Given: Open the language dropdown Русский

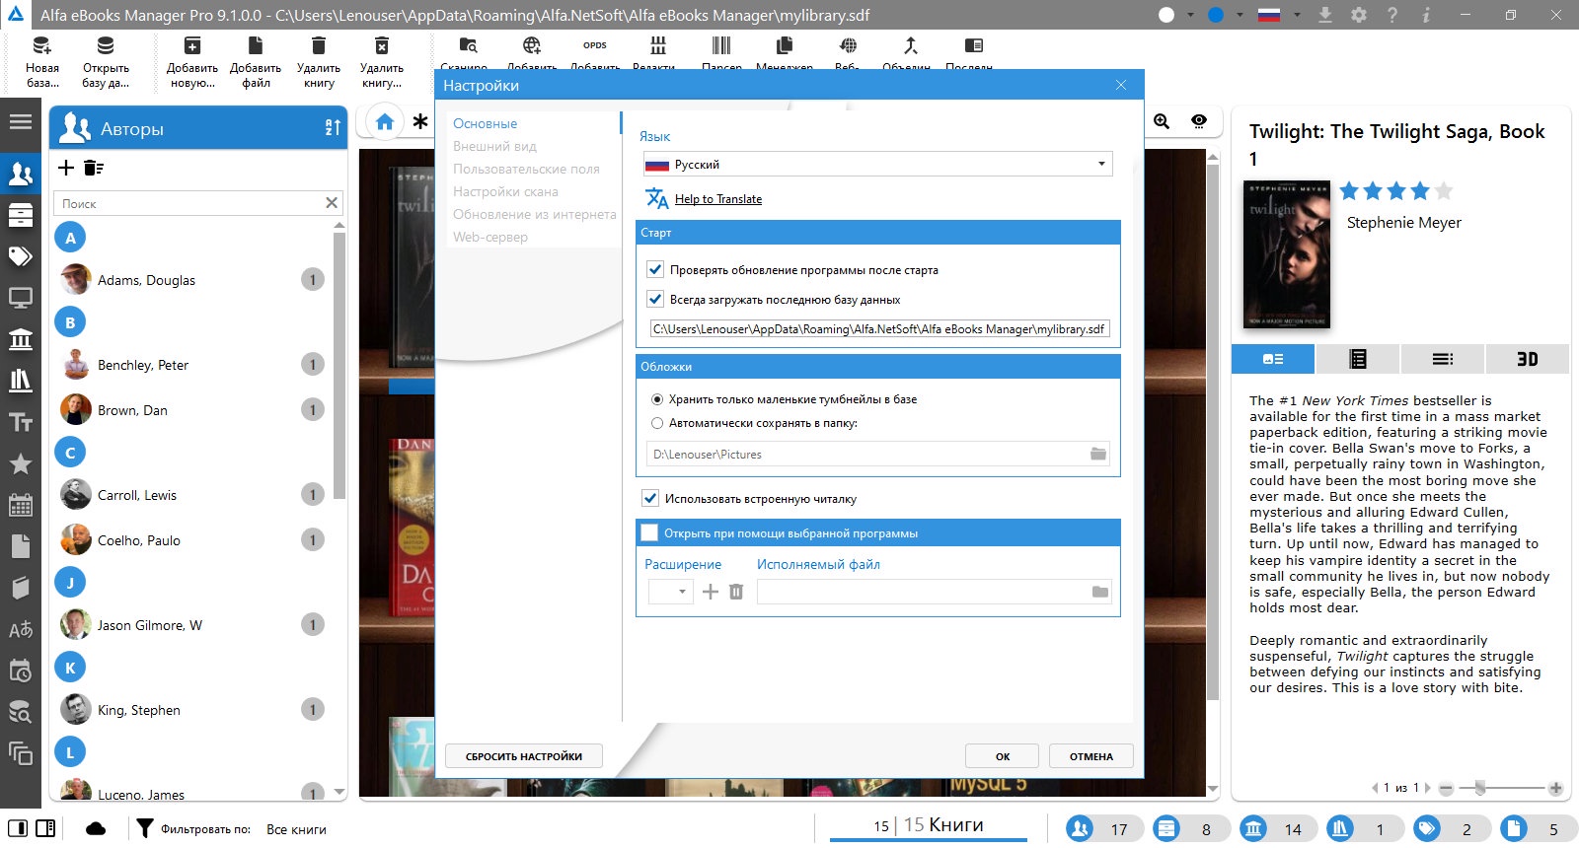Looking at the screenshot, I should coord(877,164).
